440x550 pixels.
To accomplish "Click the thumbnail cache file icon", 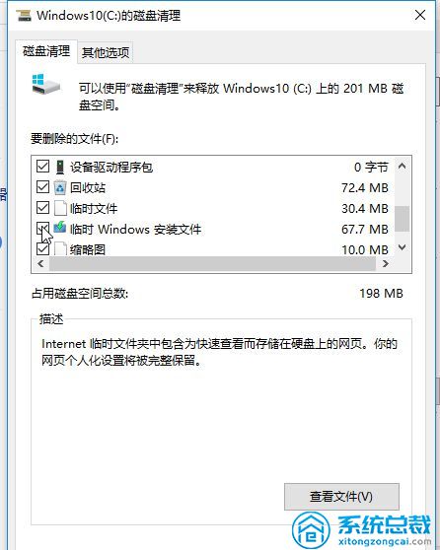I will pos(60,248).
